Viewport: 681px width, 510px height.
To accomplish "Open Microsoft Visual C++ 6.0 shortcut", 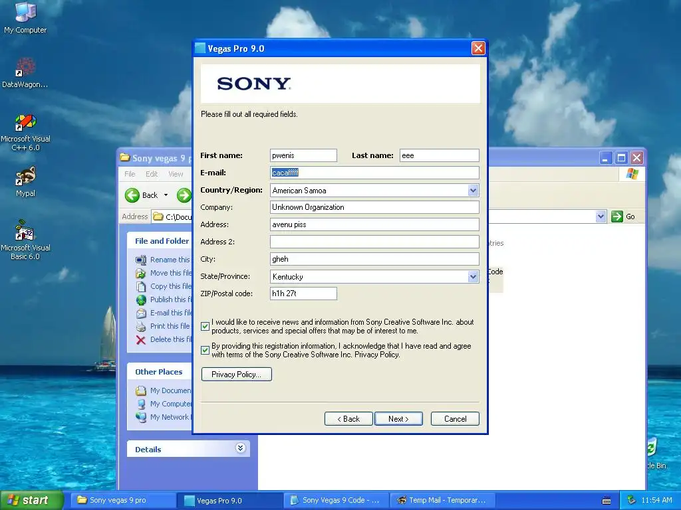I will (x=25, y=132).
